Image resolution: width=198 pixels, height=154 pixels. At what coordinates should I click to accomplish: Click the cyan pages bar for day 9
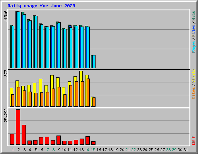(59, 45)
